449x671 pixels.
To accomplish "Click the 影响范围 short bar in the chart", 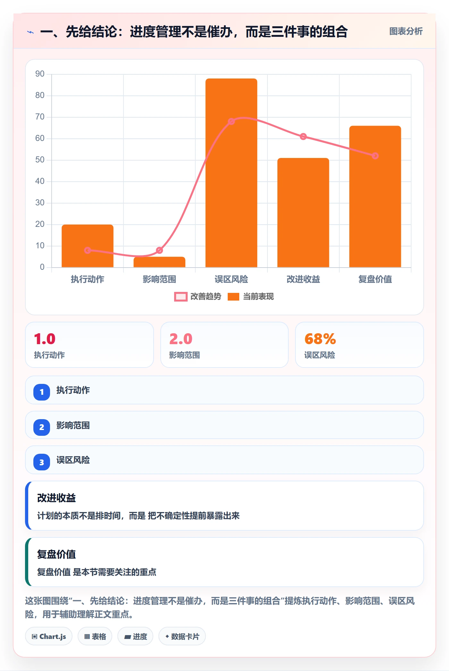I will 159,262.
